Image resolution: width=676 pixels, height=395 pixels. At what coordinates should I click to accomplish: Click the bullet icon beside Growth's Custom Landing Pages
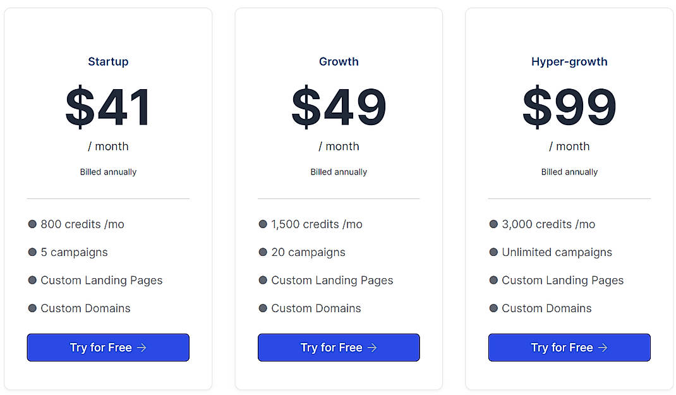tap(263, 280)
